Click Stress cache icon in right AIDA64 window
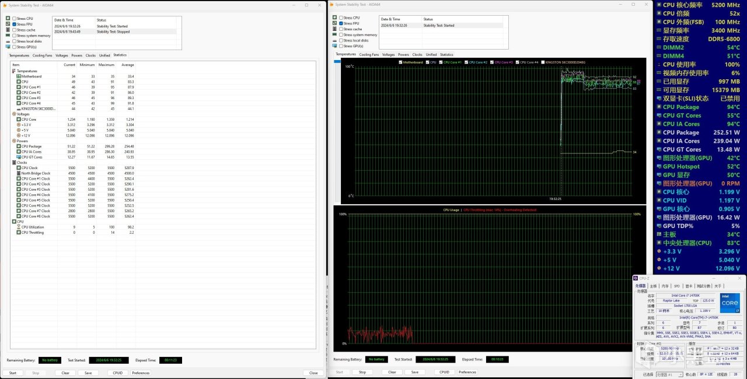 point(335,29)
